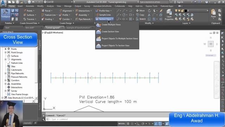Toggle grid display in status bar

128,124
